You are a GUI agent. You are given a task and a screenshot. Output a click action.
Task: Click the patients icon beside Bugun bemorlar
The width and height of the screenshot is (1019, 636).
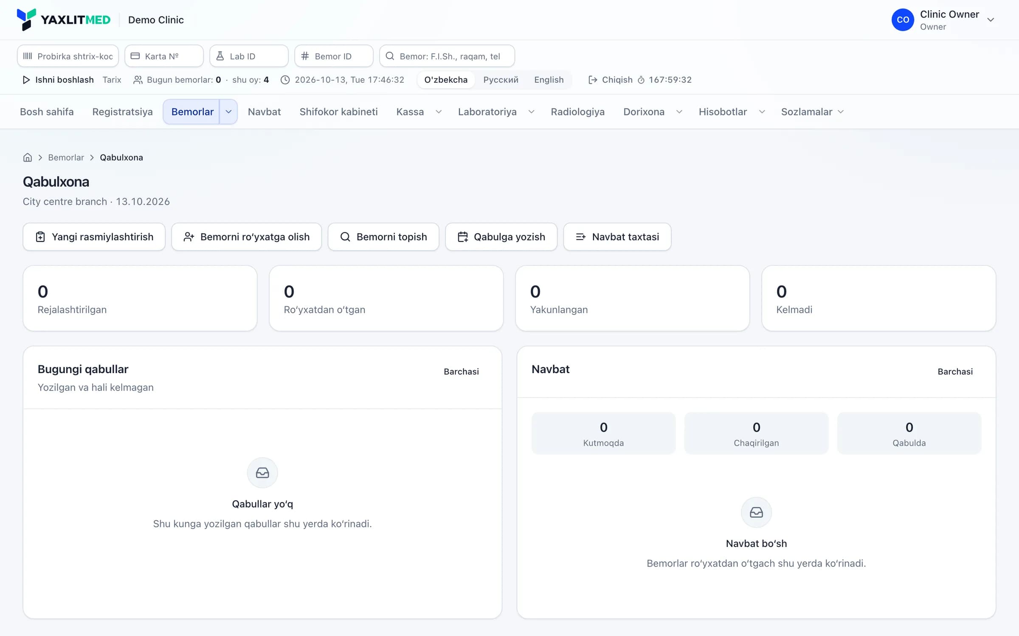[x=138, y=80]
